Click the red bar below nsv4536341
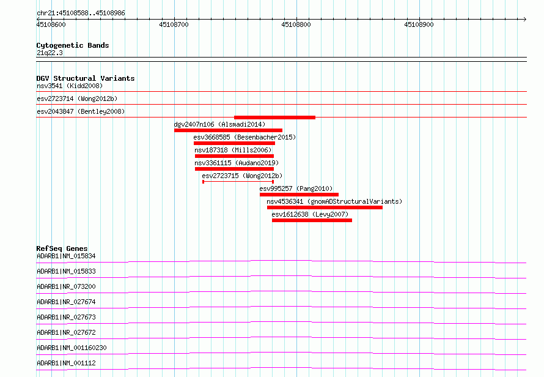The width and height of the screenshot is (544, 377). [325, 207]
